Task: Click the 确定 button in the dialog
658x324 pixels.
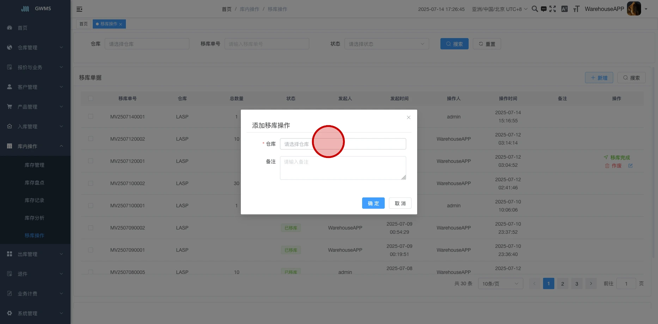Action: 373,203
